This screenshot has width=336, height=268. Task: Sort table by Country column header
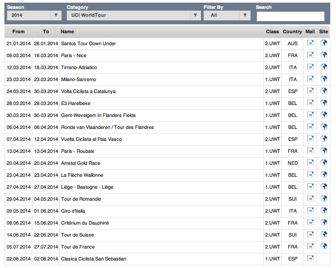(292, 31)
